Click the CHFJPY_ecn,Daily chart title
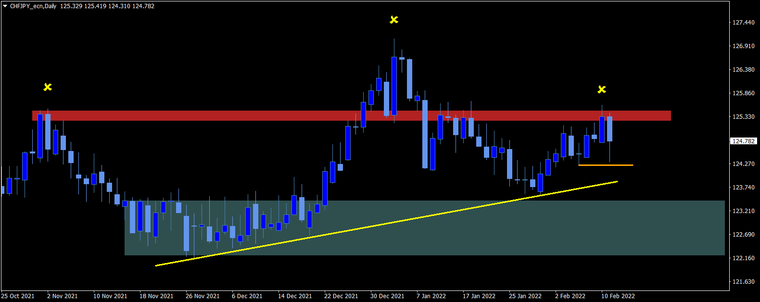760x302 pixels. click(x=33, y=6)
